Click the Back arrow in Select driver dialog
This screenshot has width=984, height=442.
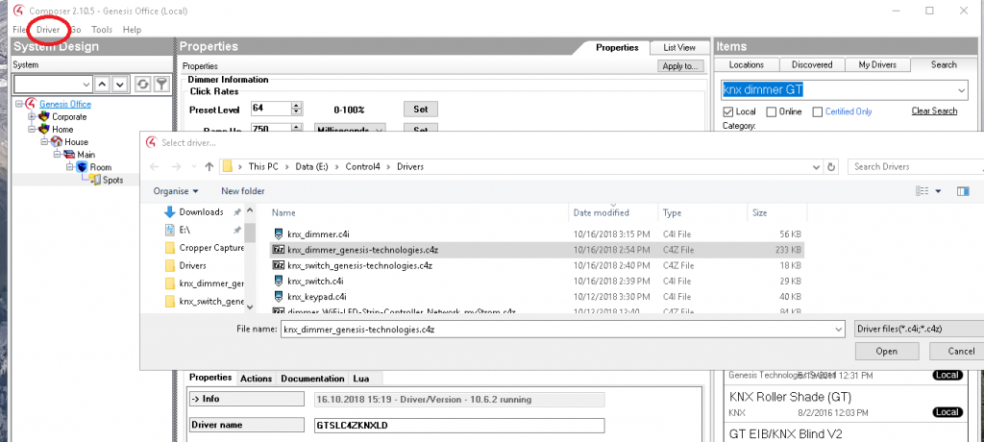[155, 167]
